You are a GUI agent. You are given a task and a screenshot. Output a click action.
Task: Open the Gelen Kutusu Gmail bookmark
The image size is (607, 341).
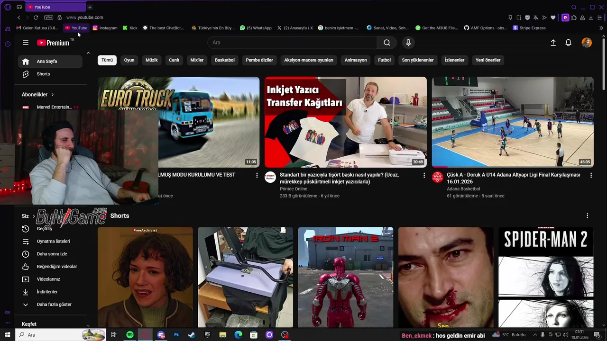click(37, 28)
